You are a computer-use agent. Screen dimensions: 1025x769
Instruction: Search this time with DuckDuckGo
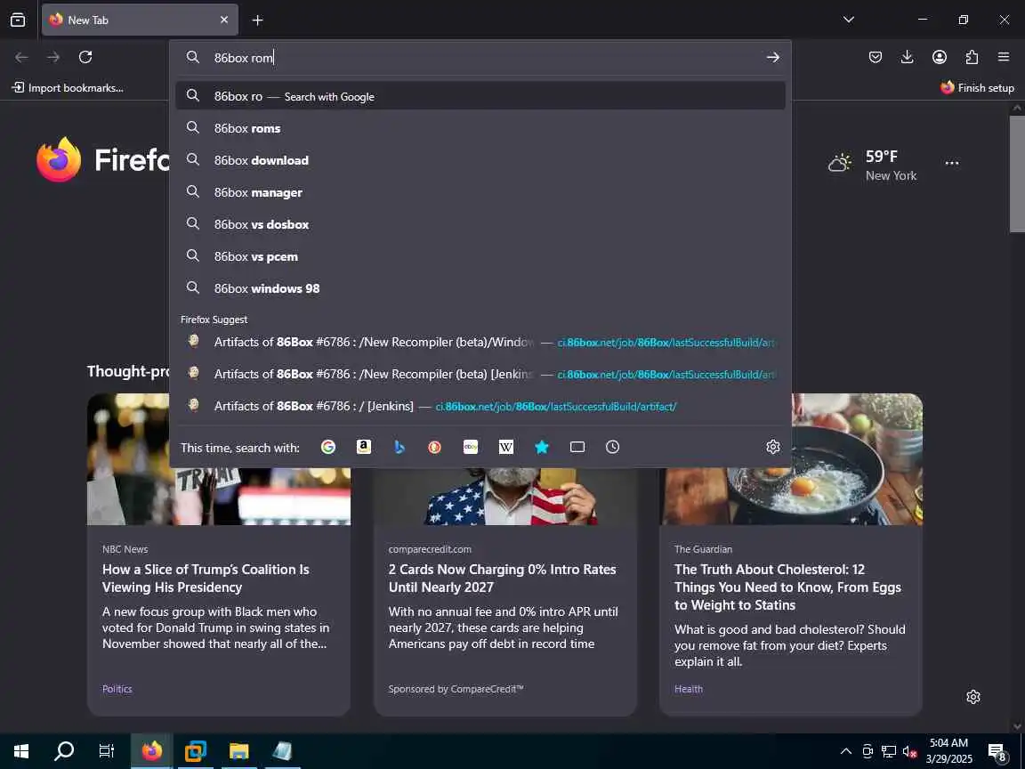tap(435, 447)
